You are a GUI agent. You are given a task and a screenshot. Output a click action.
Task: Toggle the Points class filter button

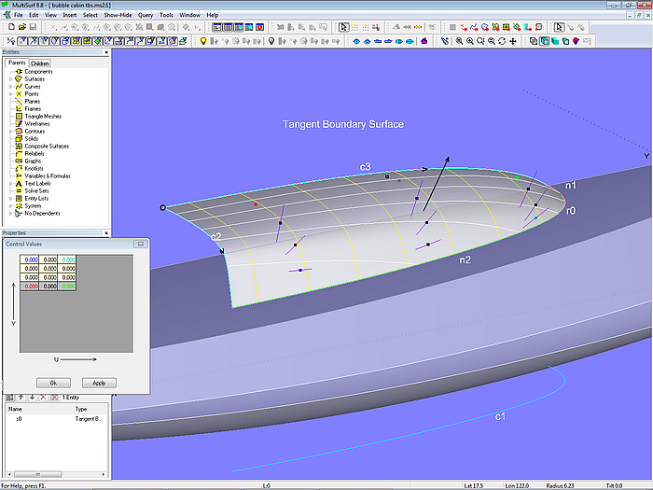[x=21, y=41]
